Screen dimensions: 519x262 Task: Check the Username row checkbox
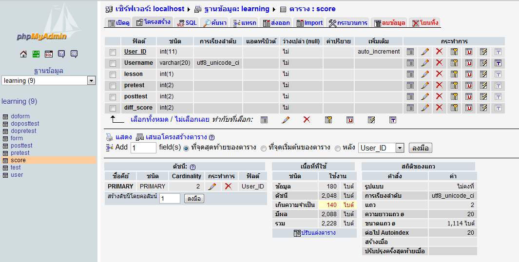point(113,63)
